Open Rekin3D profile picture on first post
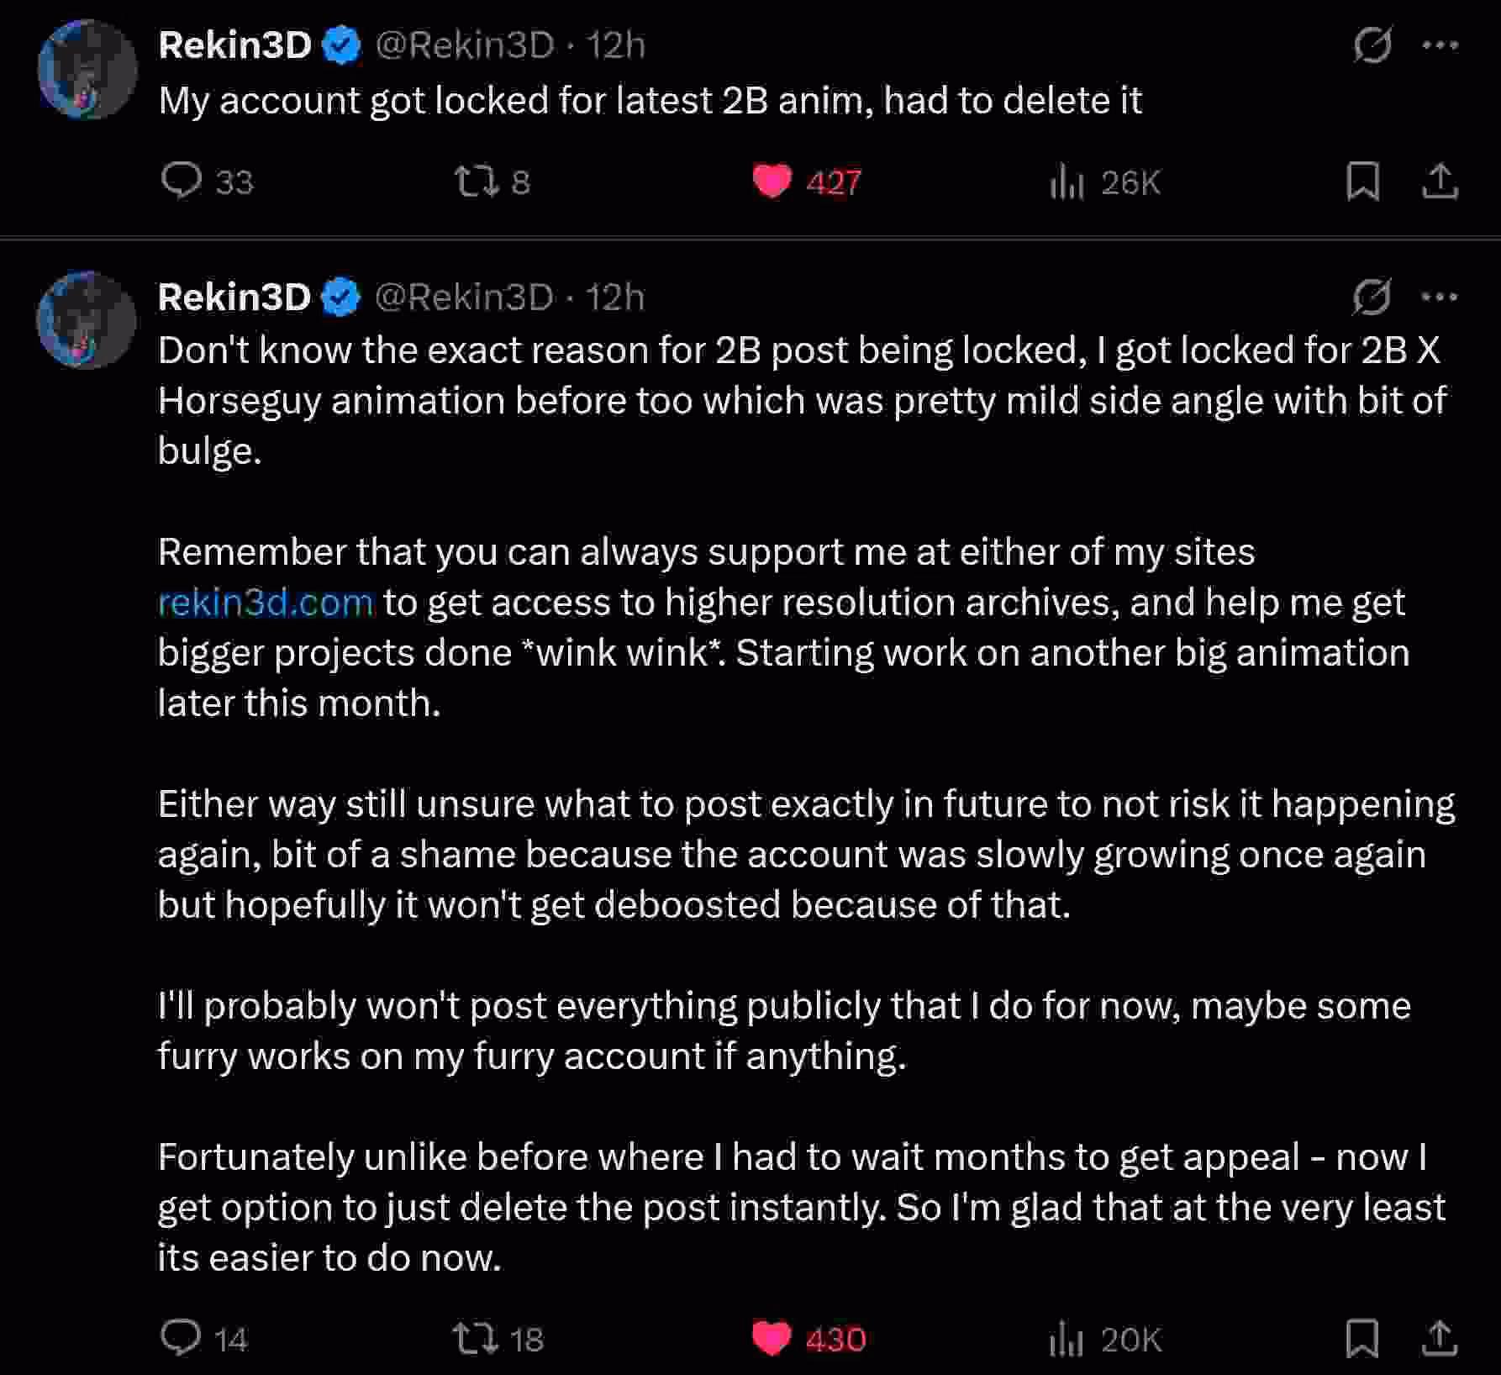This screenshot has height=1375, width=1501. pos(87,69)
